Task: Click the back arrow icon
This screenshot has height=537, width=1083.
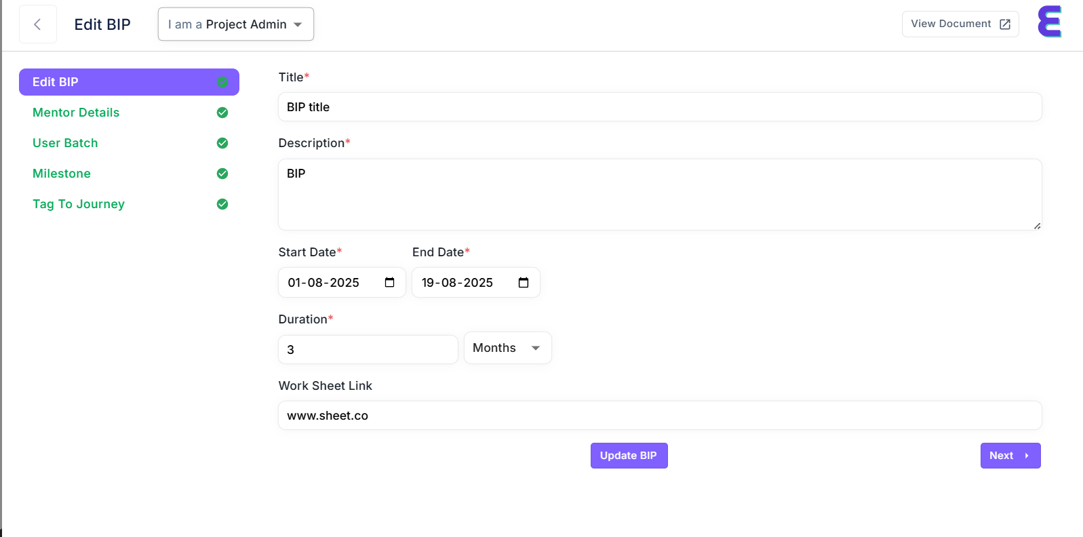Action: click(37, 24)
